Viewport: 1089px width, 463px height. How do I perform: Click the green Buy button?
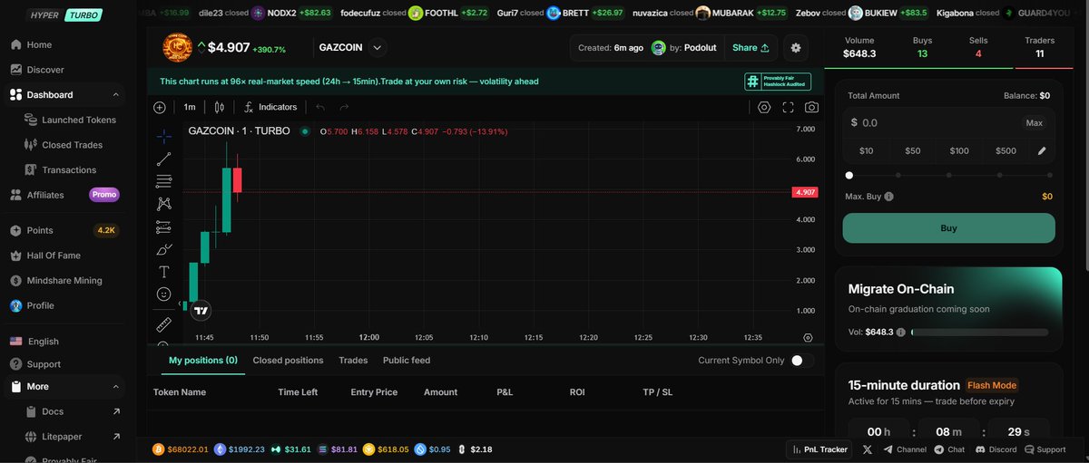tap(948, 228)
